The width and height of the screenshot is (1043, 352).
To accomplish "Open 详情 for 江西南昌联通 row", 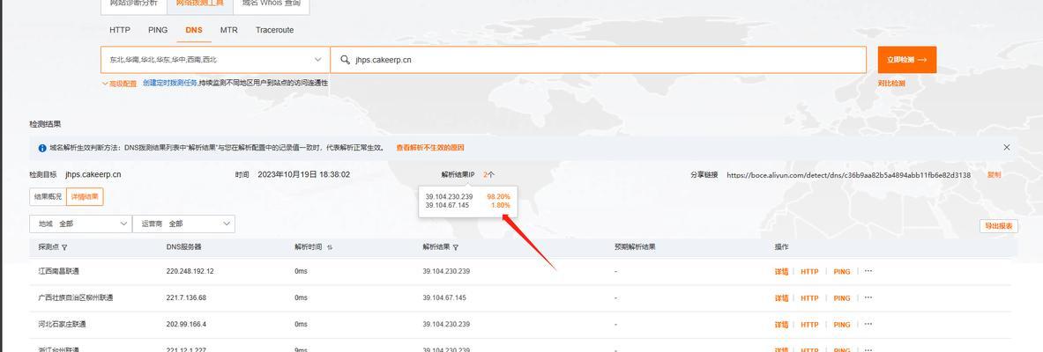I will [x=781, y=272].
